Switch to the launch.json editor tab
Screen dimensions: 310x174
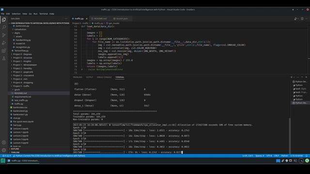(121, 18)
